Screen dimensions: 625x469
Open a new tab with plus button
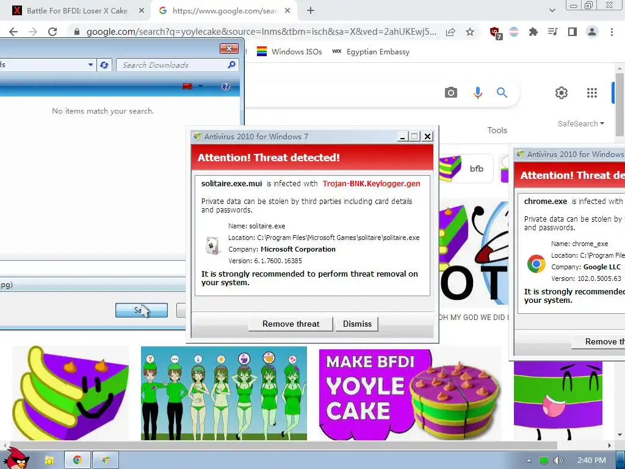click(311, 11)
